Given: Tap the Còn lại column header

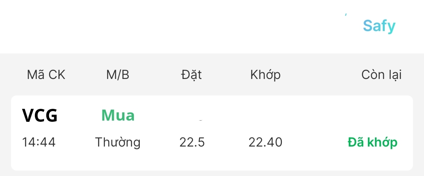Looking at the screenshot, I should (381, 75).
